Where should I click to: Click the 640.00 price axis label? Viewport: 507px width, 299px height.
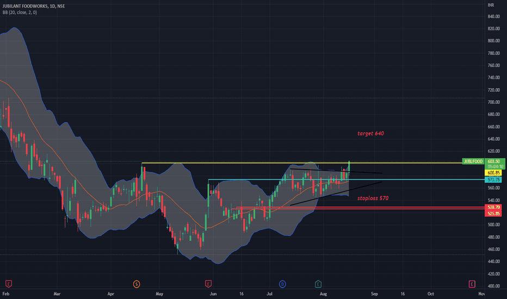coord(493,139)
